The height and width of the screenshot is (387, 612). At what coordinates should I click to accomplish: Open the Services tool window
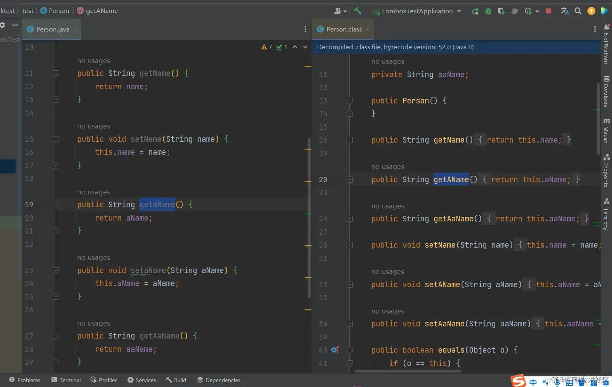[142, 380]
